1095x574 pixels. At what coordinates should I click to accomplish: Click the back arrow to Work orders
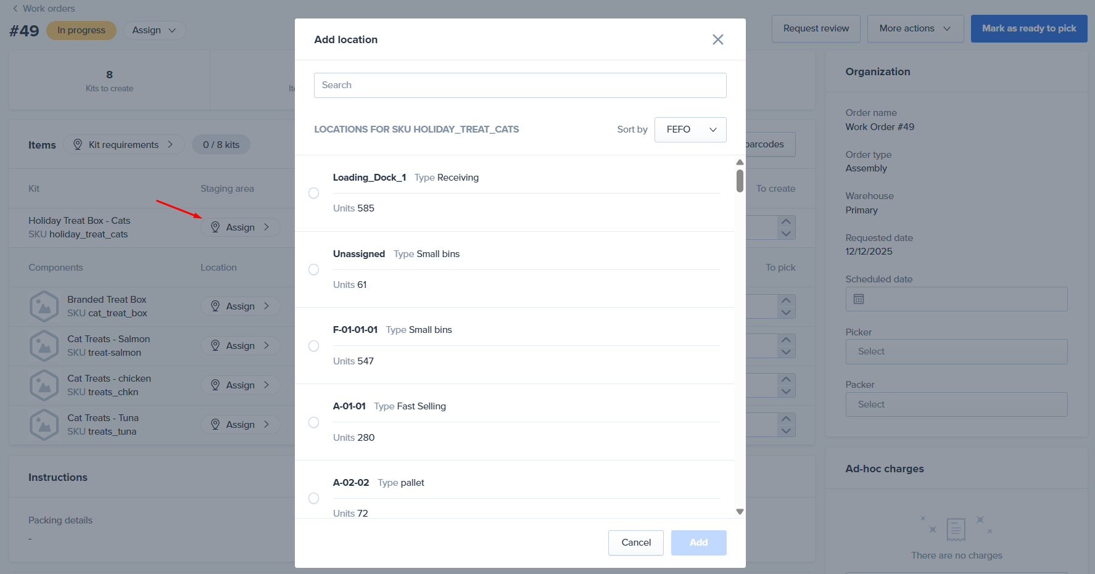pos(15,9)
